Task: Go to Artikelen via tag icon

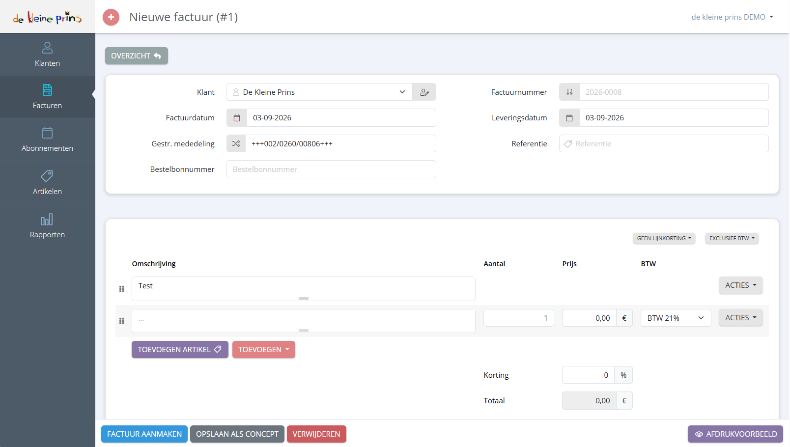Action: 47,176
